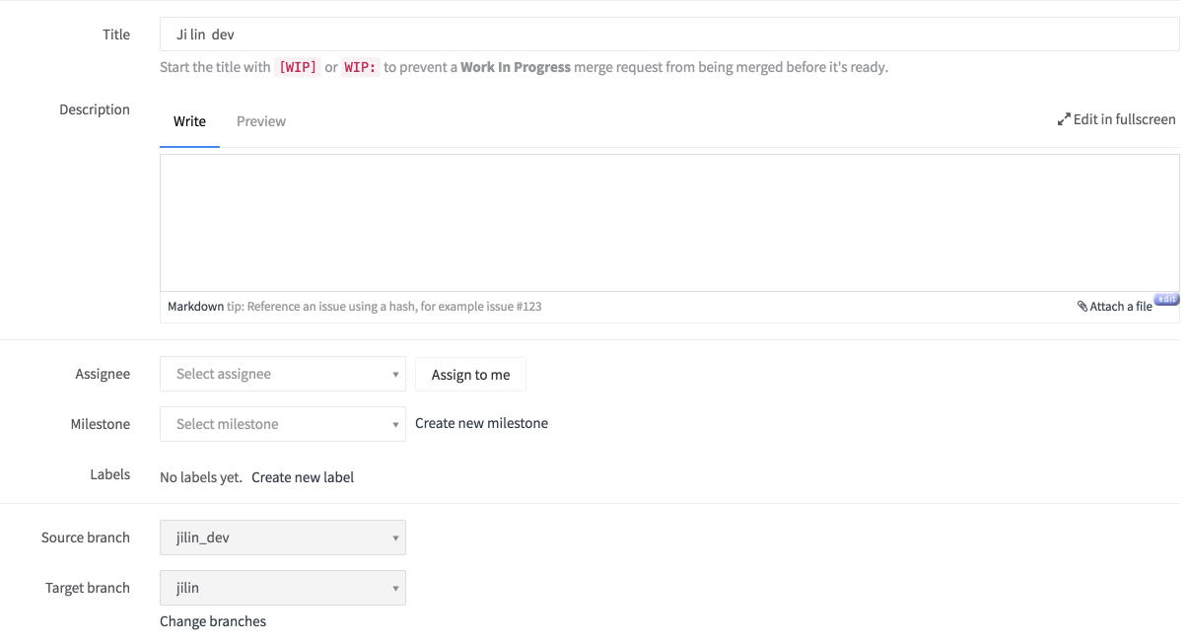Click the red WIP: code tag

coord(360,68)
